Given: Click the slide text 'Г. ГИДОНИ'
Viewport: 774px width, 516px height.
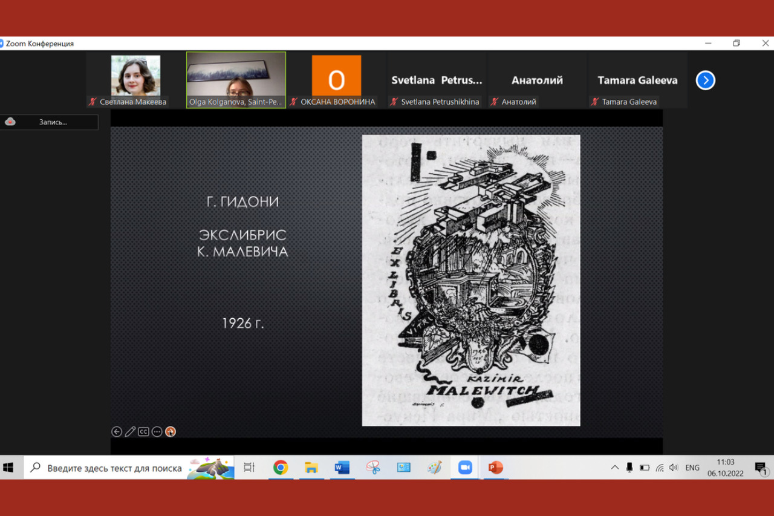Looking at the screenshot, I should pos(242,202).
